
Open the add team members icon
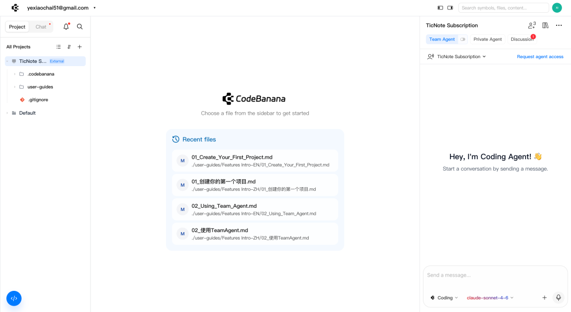click(x=531, y=25)
